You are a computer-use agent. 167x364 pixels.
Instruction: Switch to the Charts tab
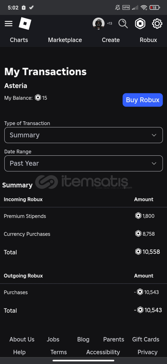pos(19,40)
